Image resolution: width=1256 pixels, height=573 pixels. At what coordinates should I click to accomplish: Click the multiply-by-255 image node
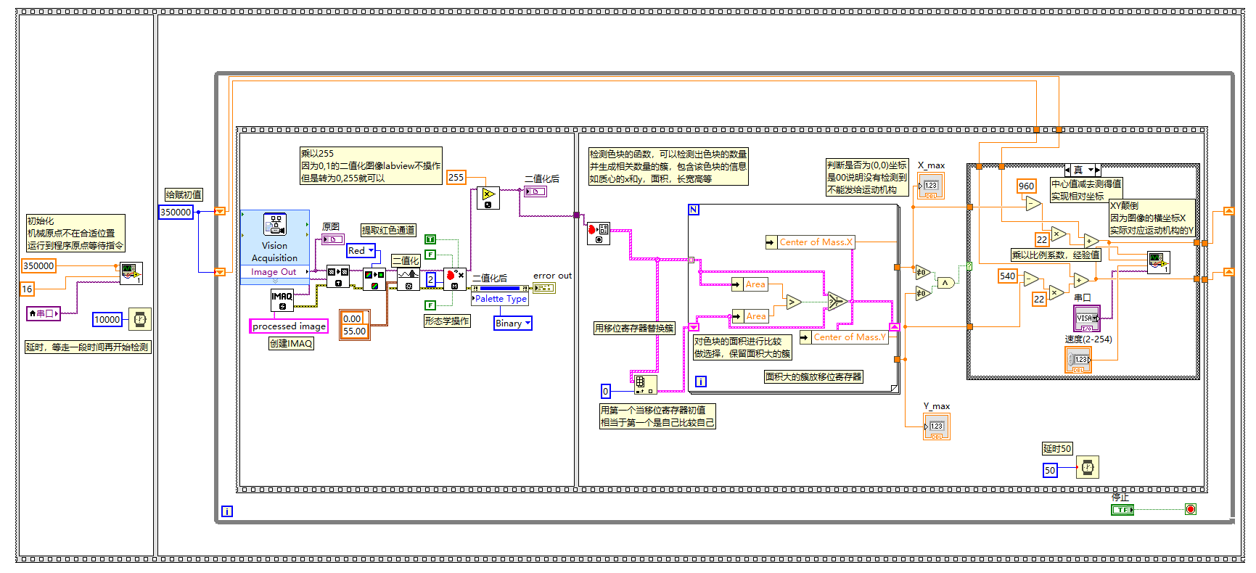tap(488, 198)
